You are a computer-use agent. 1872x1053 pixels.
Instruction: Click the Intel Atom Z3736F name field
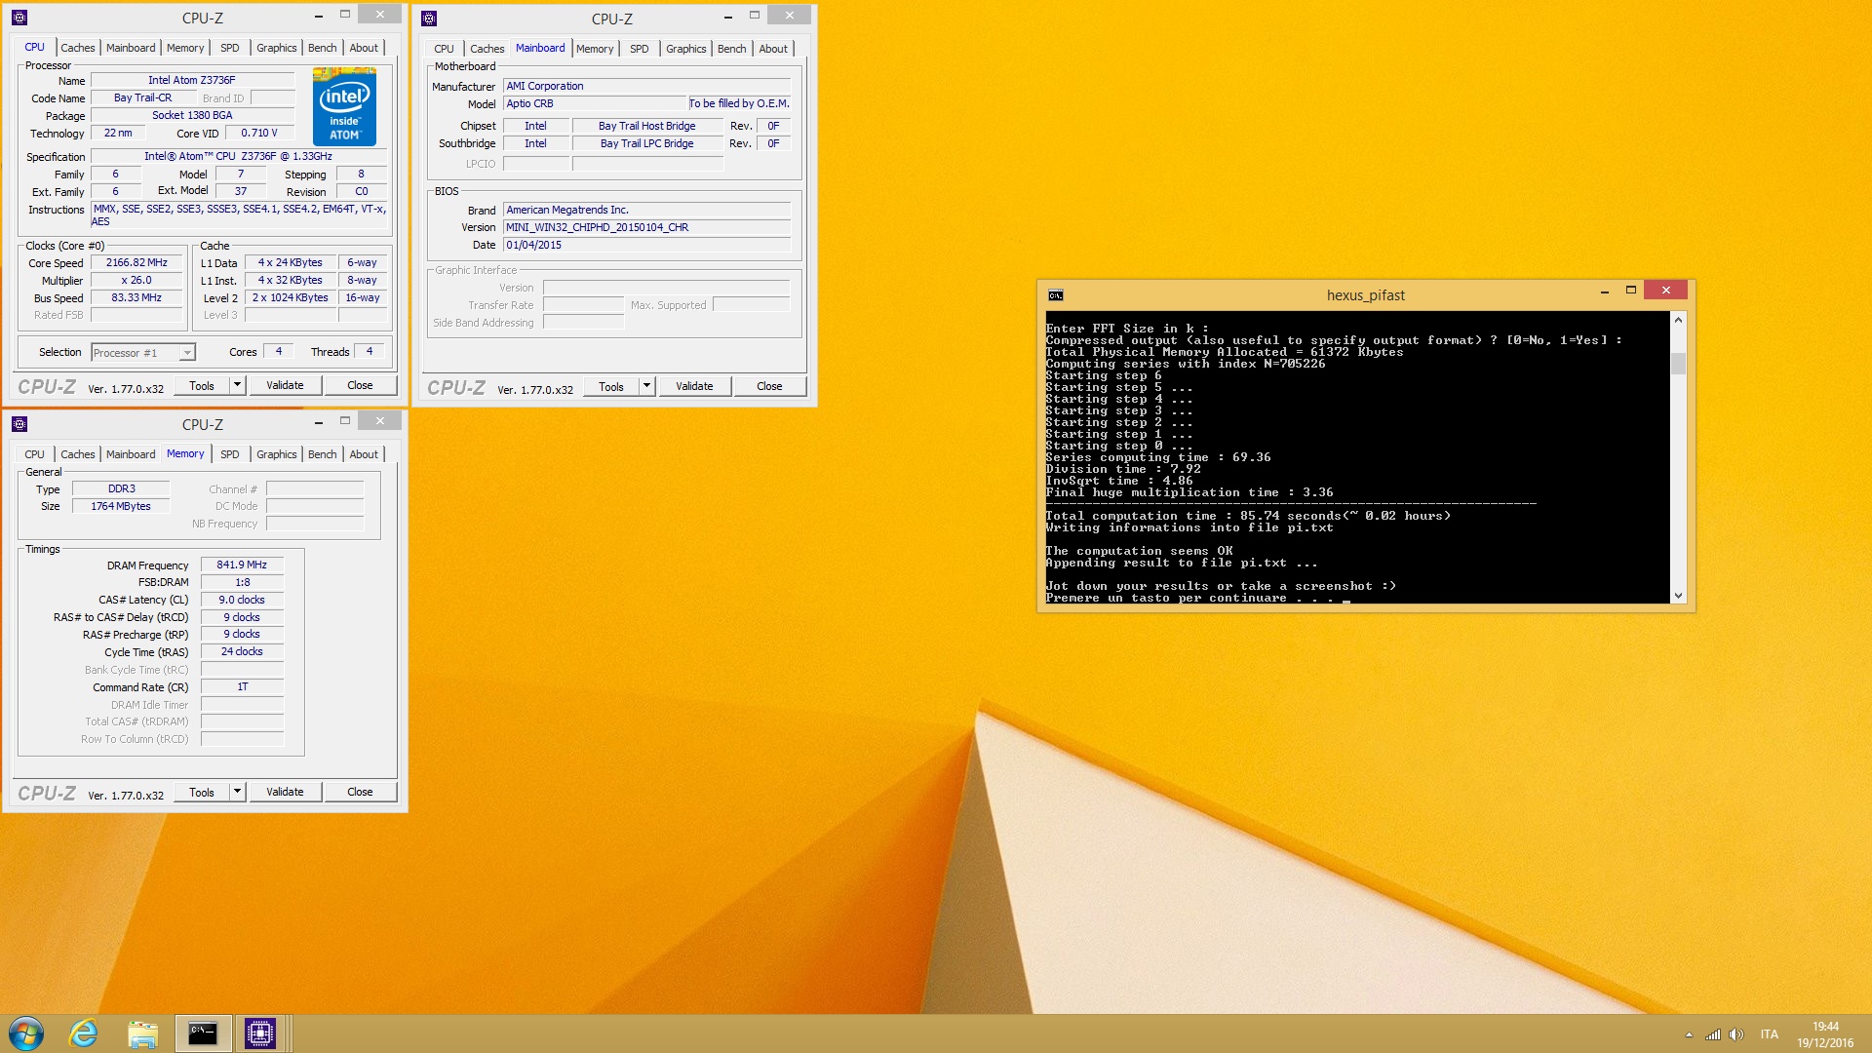pos(192,80)
